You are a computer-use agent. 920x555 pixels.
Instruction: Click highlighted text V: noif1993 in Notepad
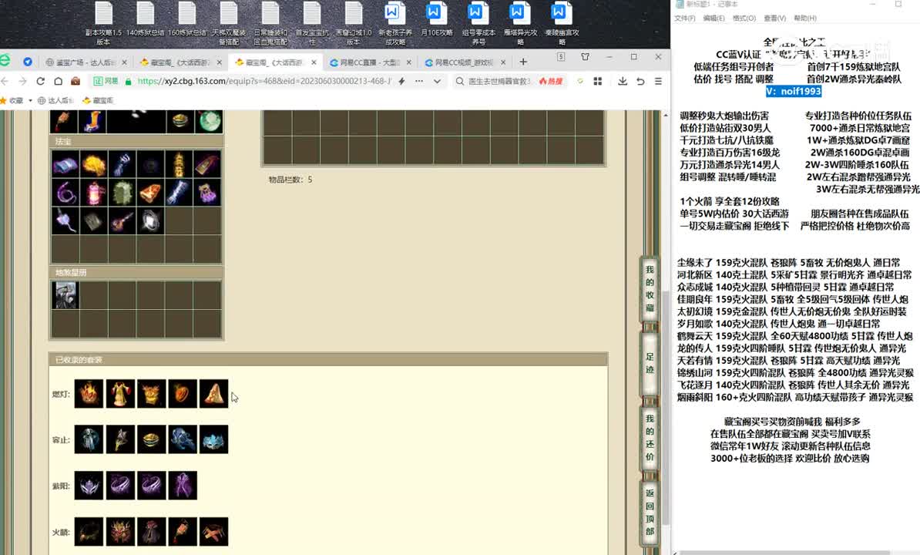[794, 92]
